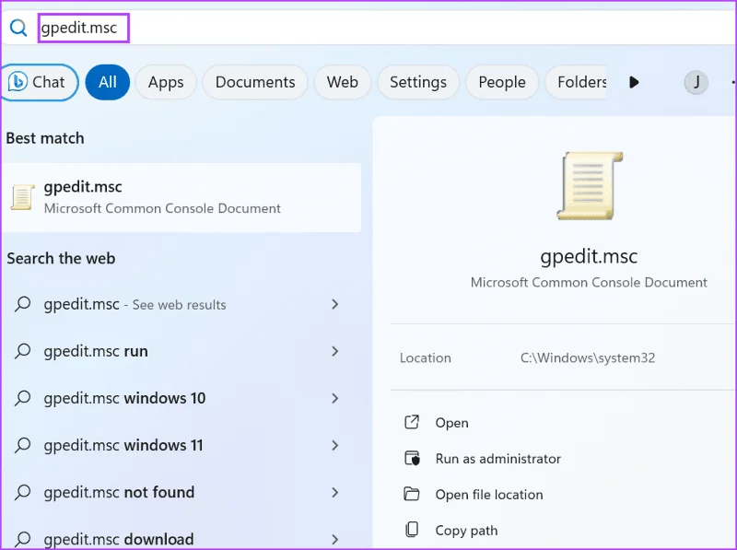The height and width of the screenshot is (550, 737).
Task: Click the search magnifier icon in the search bar
Action: 18,28
